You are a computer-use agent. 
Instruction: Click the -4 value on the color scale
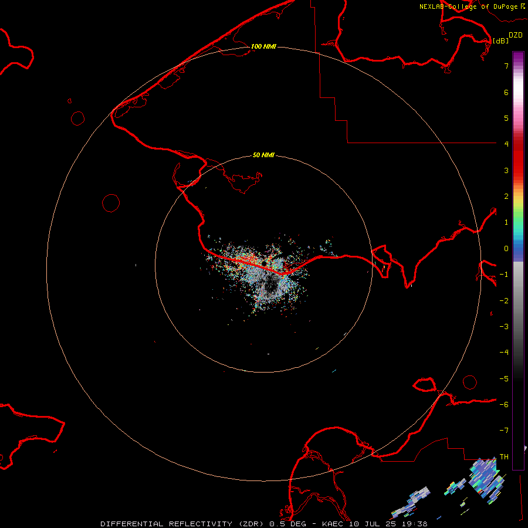point(504,352)
